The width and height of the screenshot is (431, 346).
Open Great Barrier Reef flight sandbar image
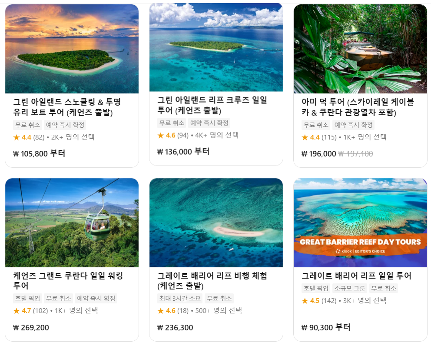pyautogui.click(x=216, y=223)
